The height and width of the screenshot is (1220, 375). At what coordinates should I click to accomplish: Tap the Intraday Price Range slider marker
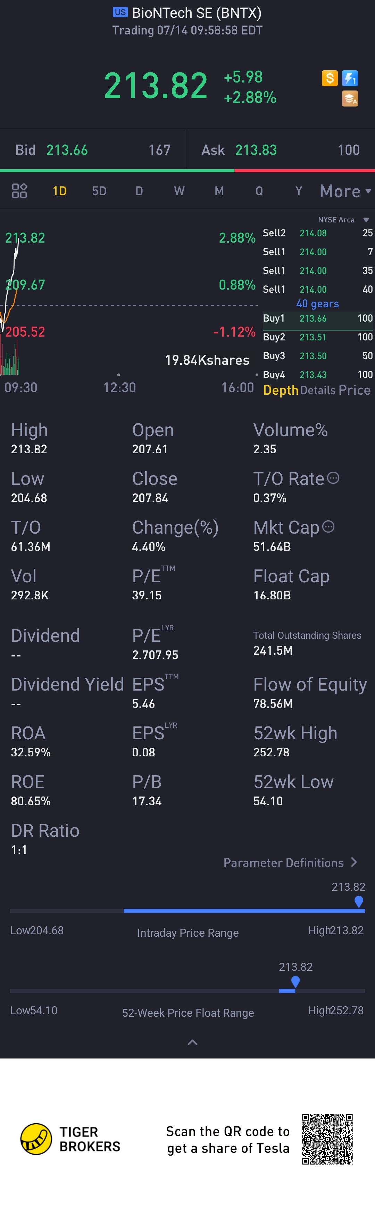click(359, 902)
